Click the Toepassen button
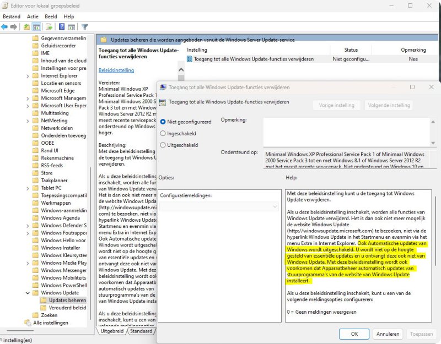 [421, 334]
